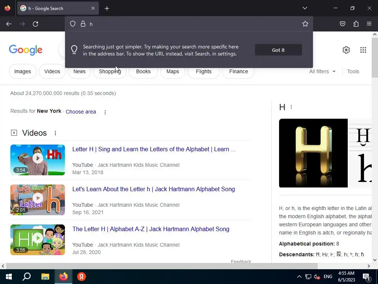This screenshot has height=284, width=378.
Task: Open the golden H image in knowledge panel
Action: click(313, 153)
